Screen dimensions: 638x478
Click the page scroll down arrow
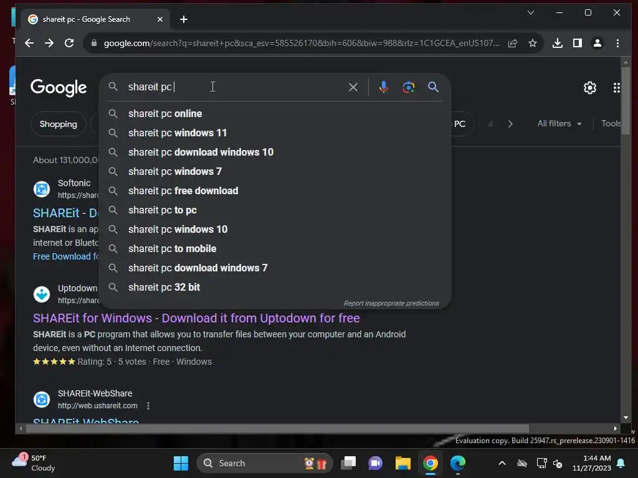click(626, 418)
